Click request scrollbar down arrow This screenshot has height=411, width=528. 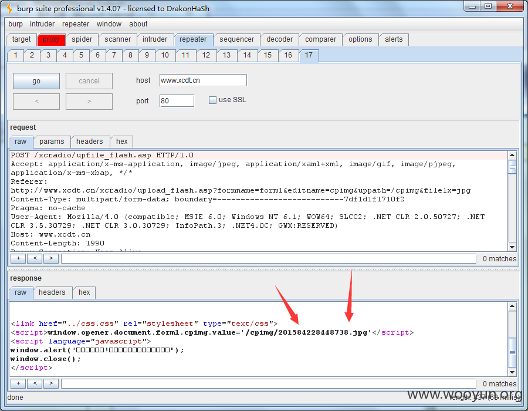click(512, 247)
